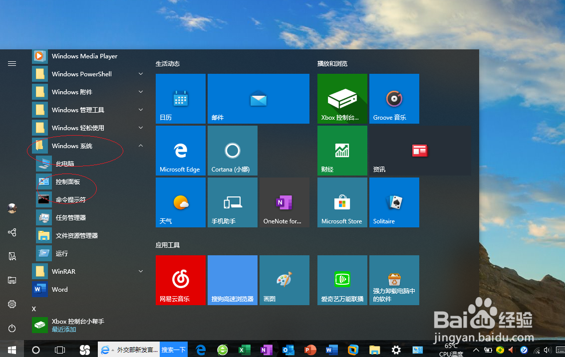Screen dimensions: 565x357
Task: Open Windows Media Player from the app list
Action: click(x=89, y=56)
